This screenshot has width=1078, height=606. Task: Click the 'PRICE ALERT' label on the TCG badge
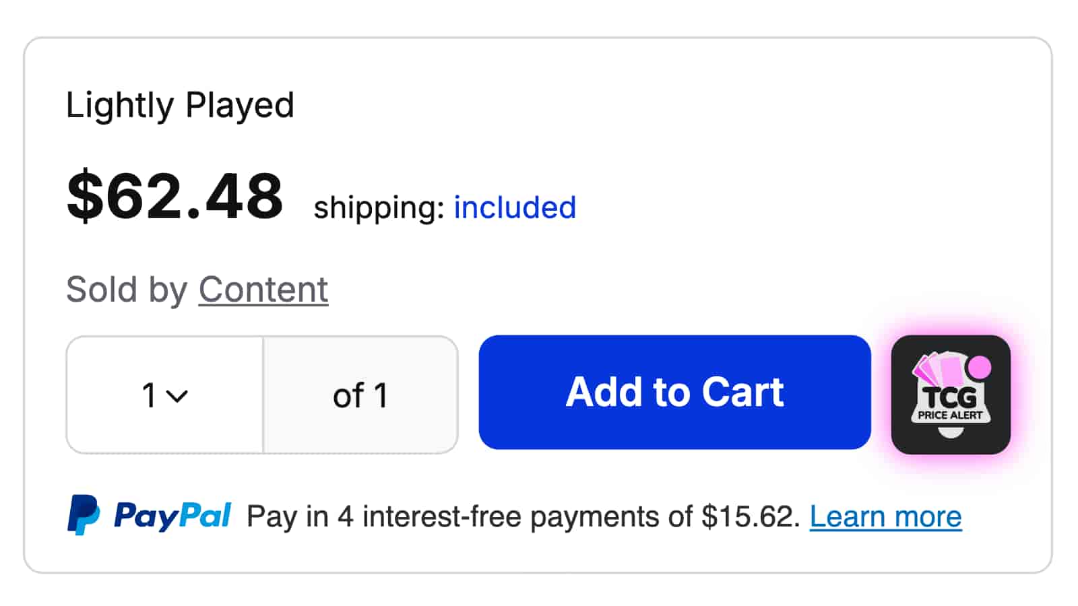pos(950,415)
